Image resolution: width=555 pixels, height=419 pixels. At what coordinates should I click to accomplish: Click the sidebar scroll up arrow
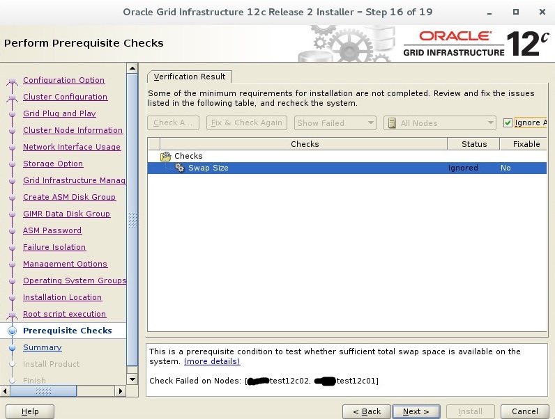point(132,68)
